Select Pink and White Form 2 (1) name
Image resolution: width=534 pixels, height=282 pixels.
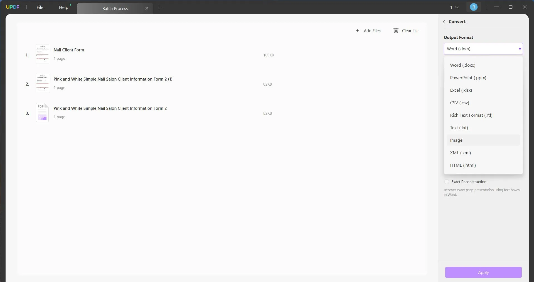click(x=113, y=79)
